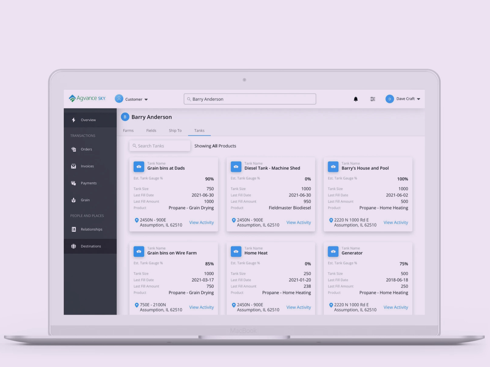Select the Tanks tab
The image size is (490, 367).
199,131
